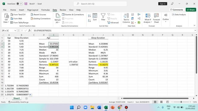Click the Share button
Viewport: 198px width, 111px height.
[191, 10]
